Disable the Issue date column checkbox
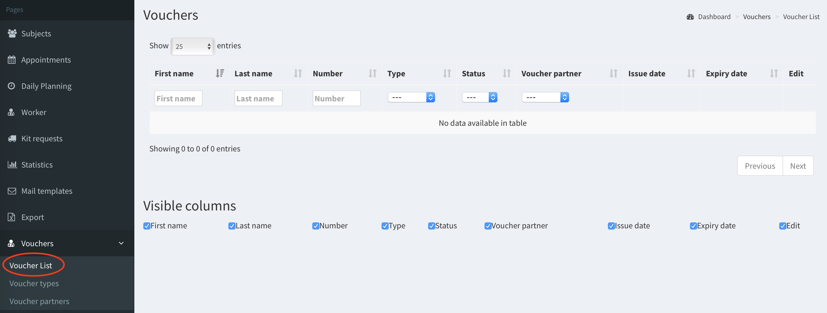The width and height of the screenshot is (827, 313). tap(611, 226)
